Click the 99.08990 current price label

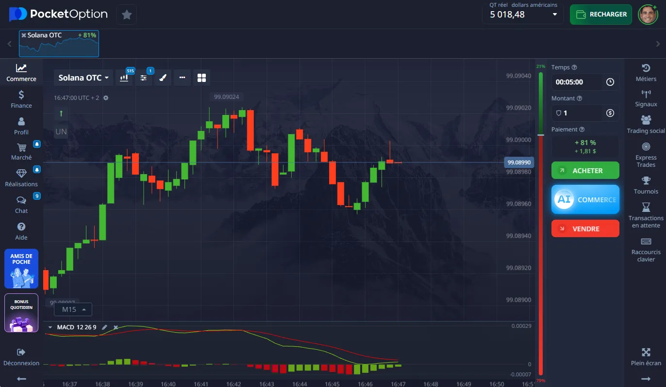tap(519, 162)
